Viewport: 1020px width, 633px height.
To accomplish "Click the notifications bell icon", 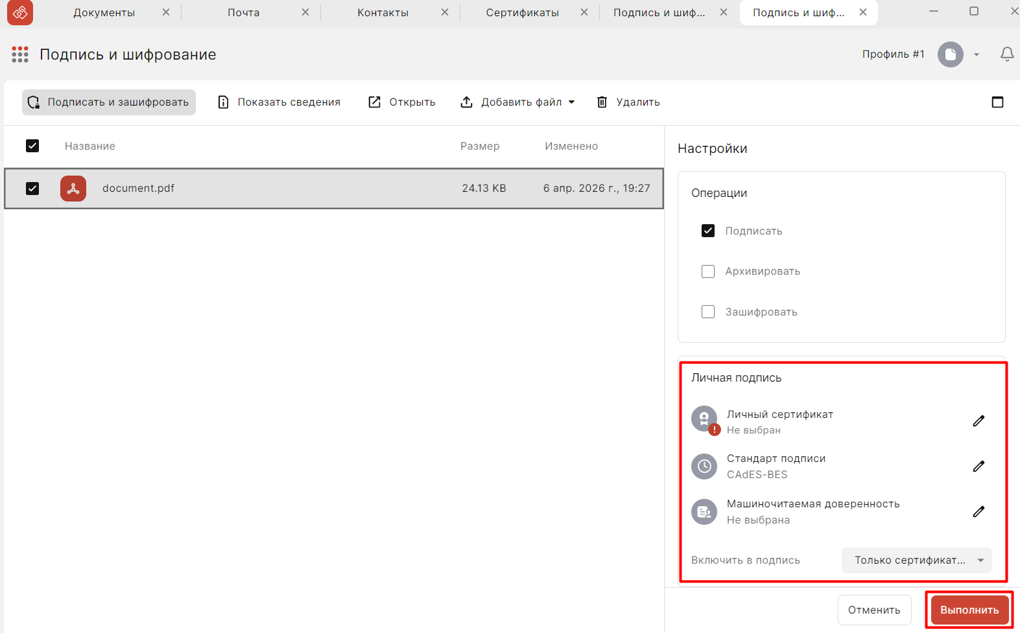I will tap(1006, 54).
